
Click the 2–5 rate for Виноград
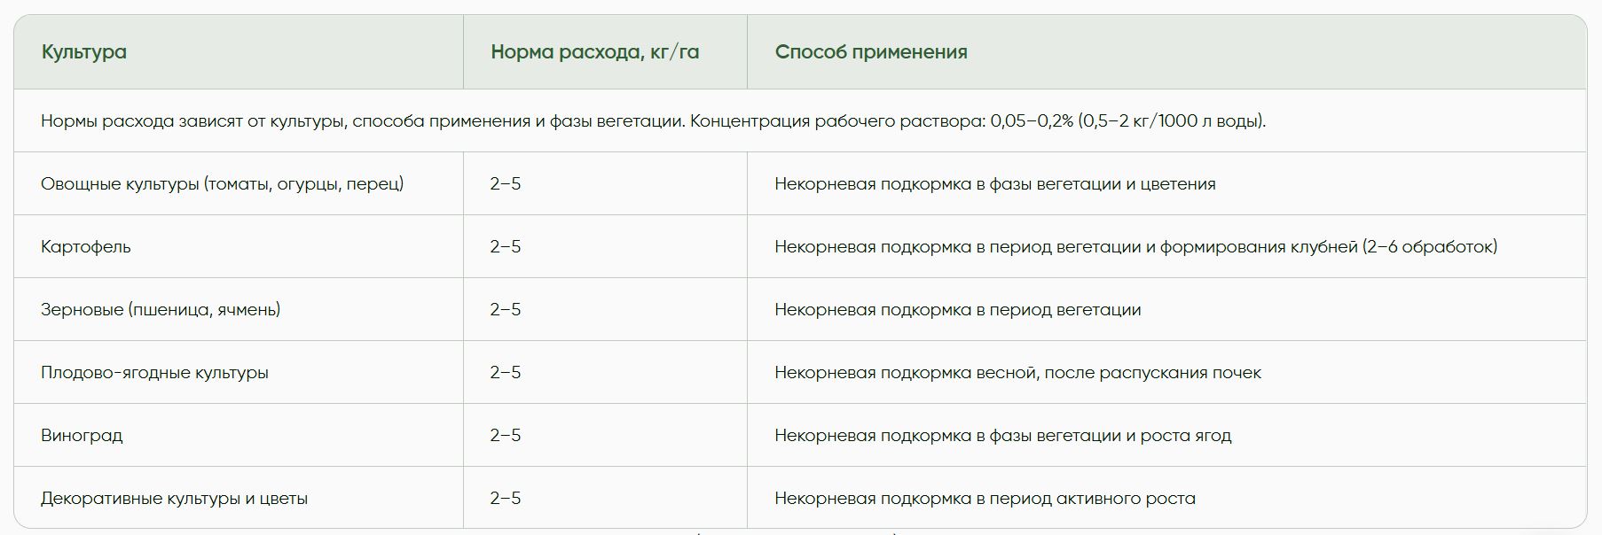[506, 436]
